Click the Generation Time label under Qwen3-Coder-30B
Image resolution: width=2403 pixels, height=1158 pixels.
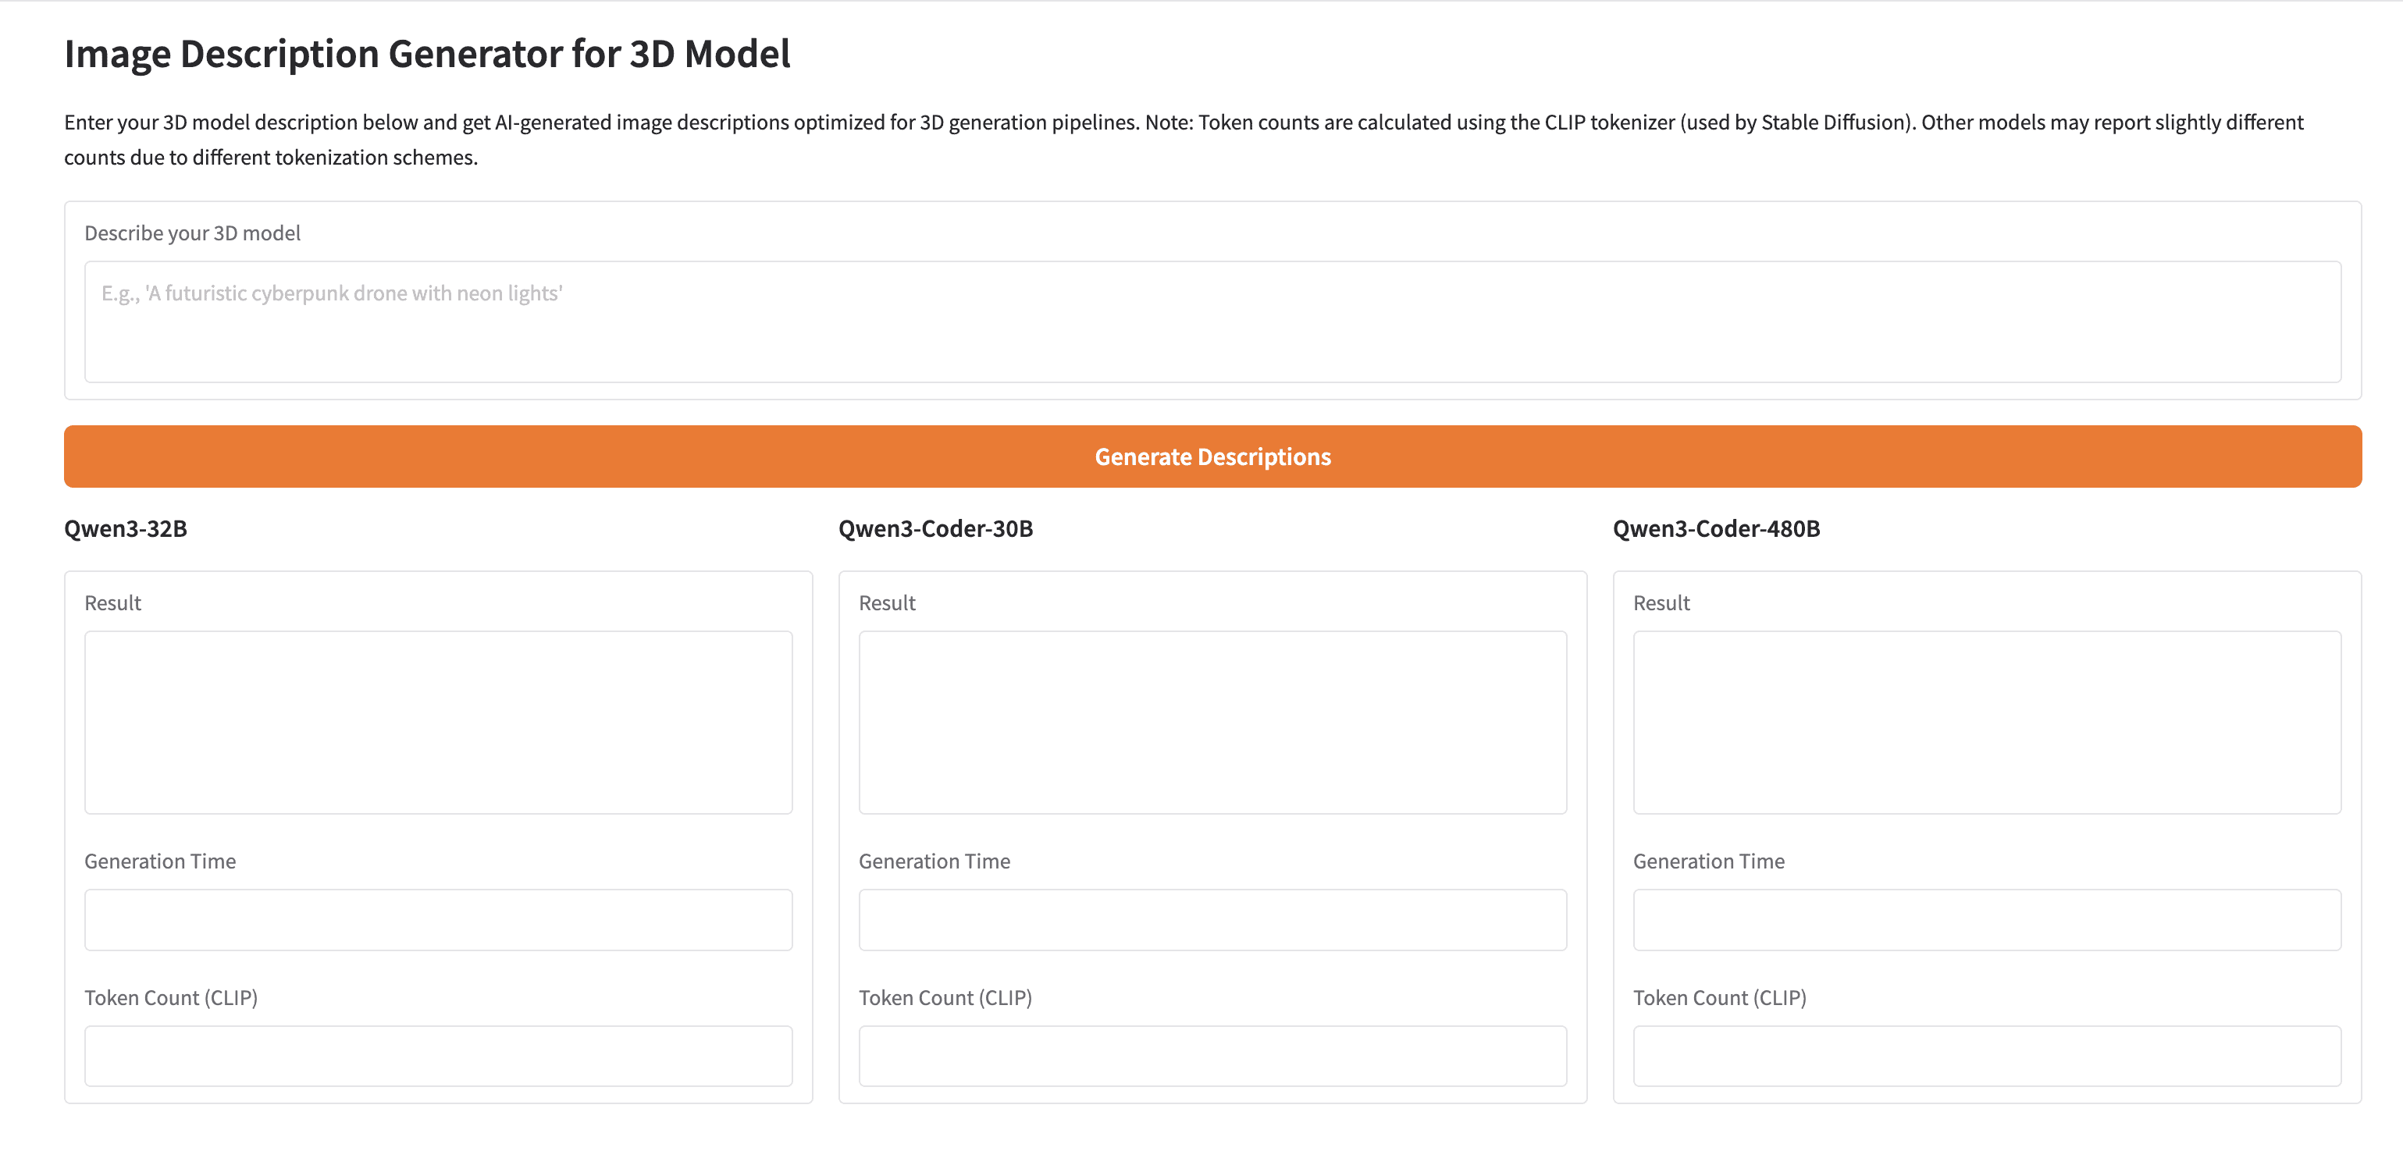pyautogui.click(x=934, y=861)
